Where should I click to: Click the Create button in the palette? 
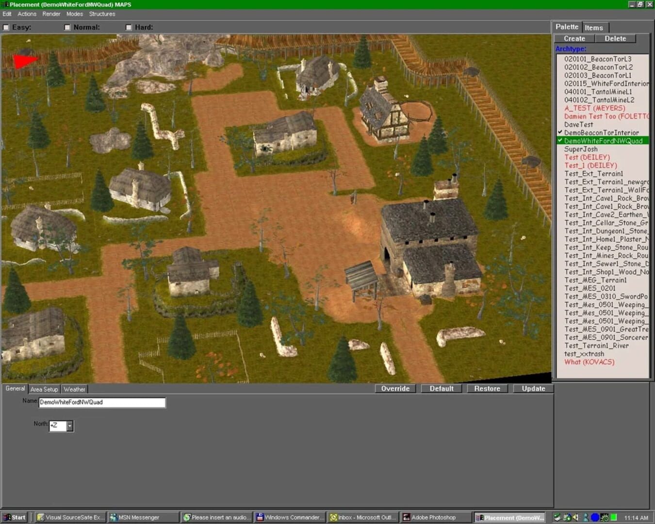[x=574, y=38]
